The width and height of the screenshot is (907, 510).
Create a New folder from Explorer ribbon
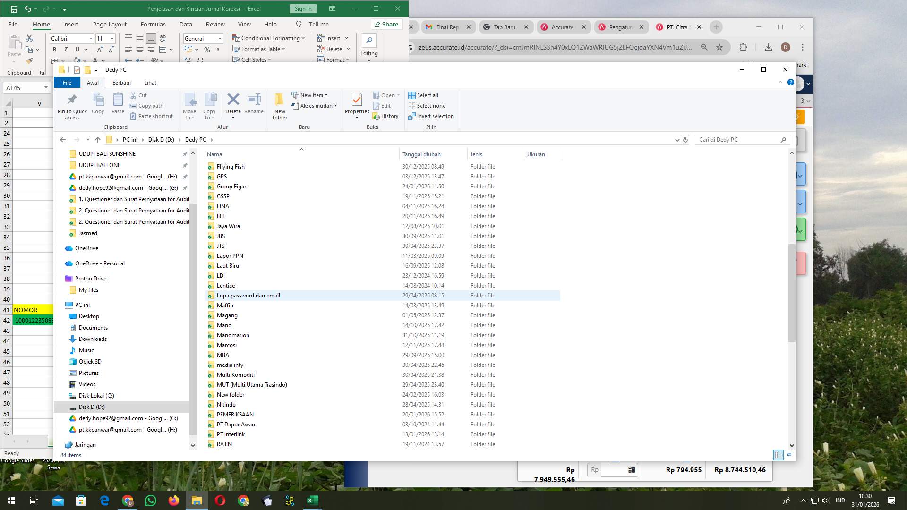(280, 105)
